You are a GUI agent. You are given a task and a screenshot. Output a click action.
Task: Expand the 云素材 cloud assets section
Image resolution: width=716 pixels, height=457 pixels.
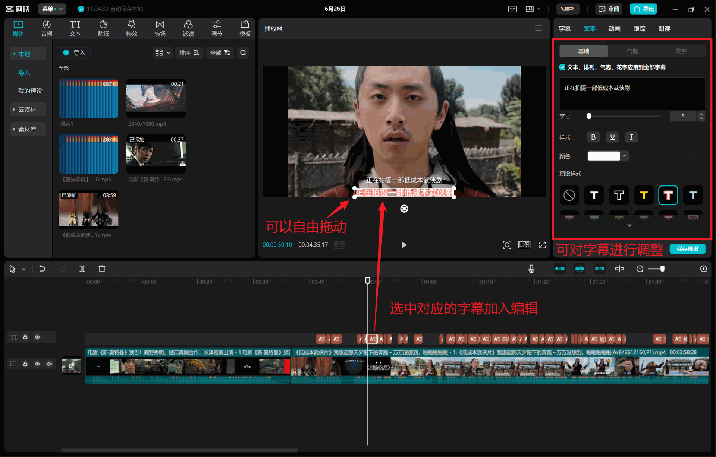[x=28, y=110]
